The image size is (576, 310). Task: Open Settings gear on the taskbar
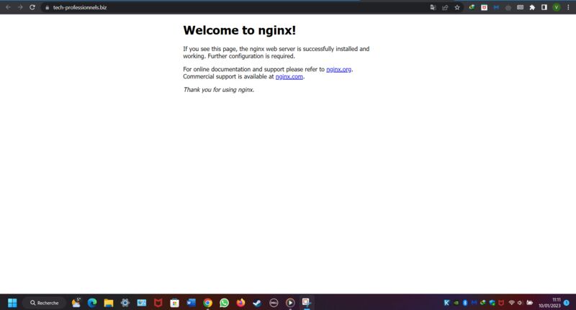point(125,303)
